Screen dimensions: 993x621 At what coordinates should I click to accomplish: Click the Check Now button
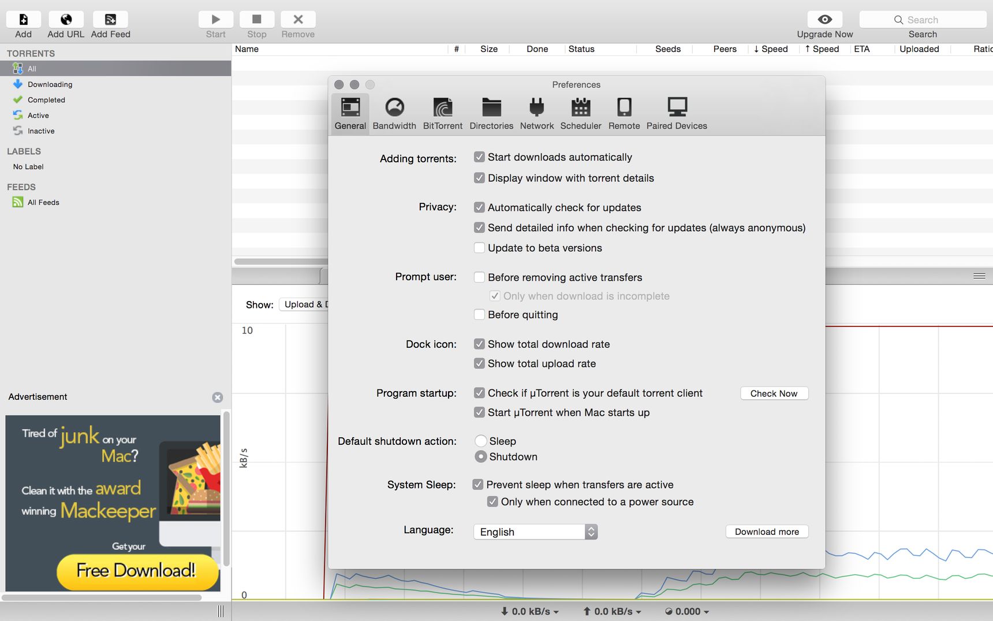coord(774,393)
